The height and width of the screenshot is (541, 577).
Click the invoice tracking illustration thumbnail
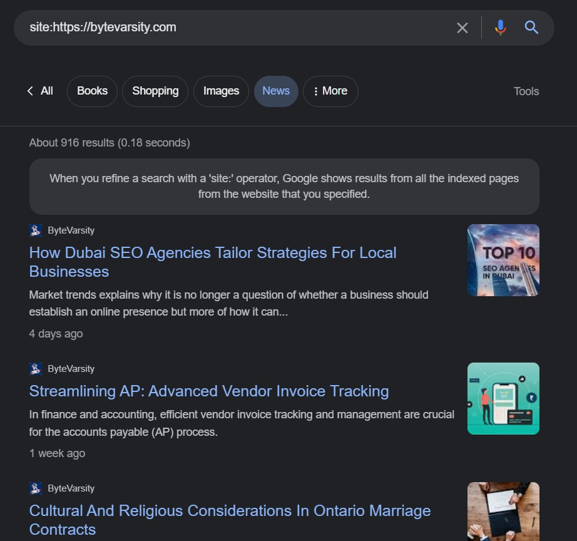pos(503,398)
